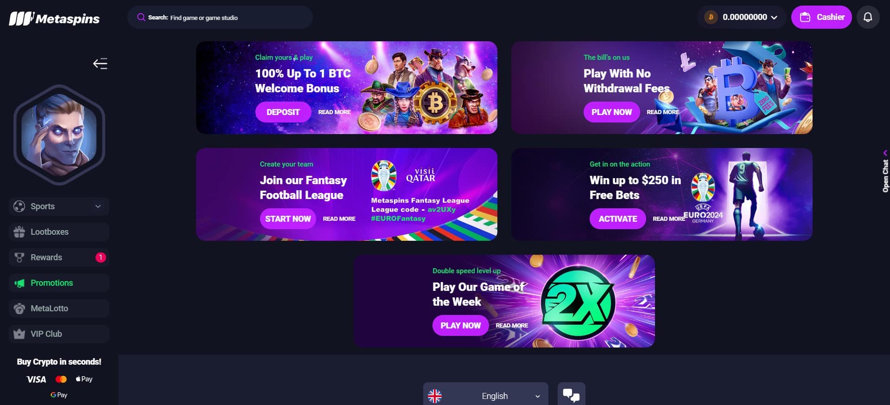Click the VIP Club crown icon
890x405 pixels.
click(x=19, y=334)
